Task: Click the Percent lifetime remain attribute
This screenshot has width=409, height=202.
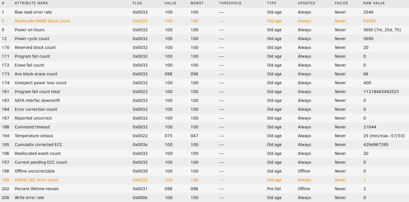Action: coord(36,189)
